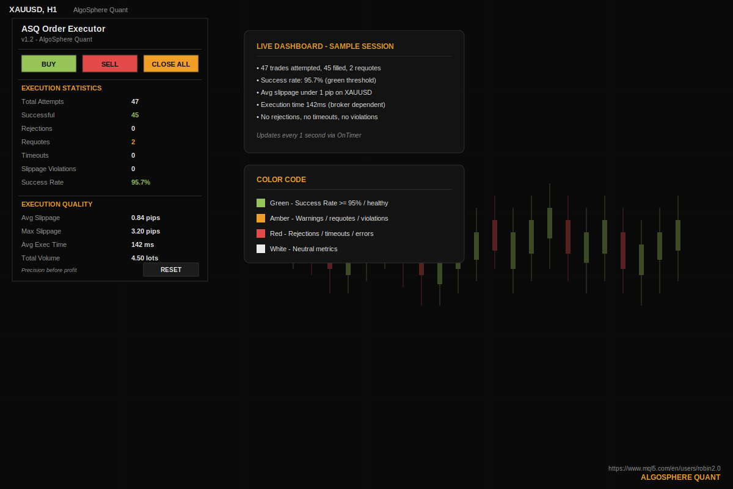Click the Avg Exec Time 142 ms value
Image resolution: width=733 pixels, height=489 pixels.
coord(143,244)
